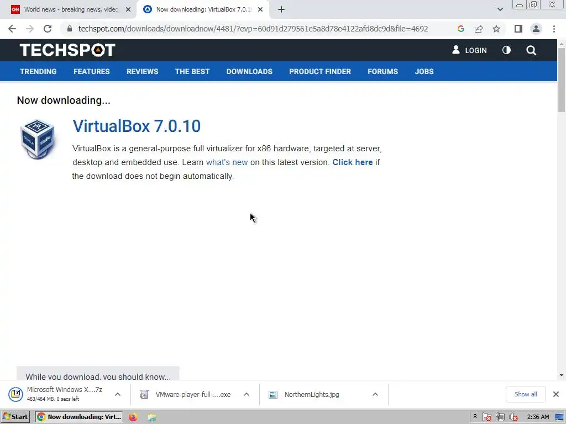Click the VirtualBox 7.0.10 title link
The height and width of the screenshot is (424, 566).
click(x=137, y=126)
